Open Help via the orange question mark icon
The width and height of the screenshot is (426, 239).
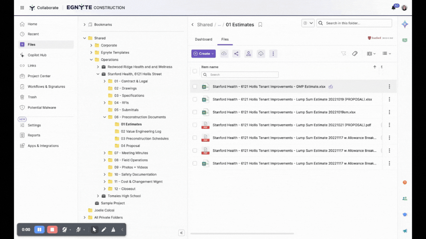point(405,182)
